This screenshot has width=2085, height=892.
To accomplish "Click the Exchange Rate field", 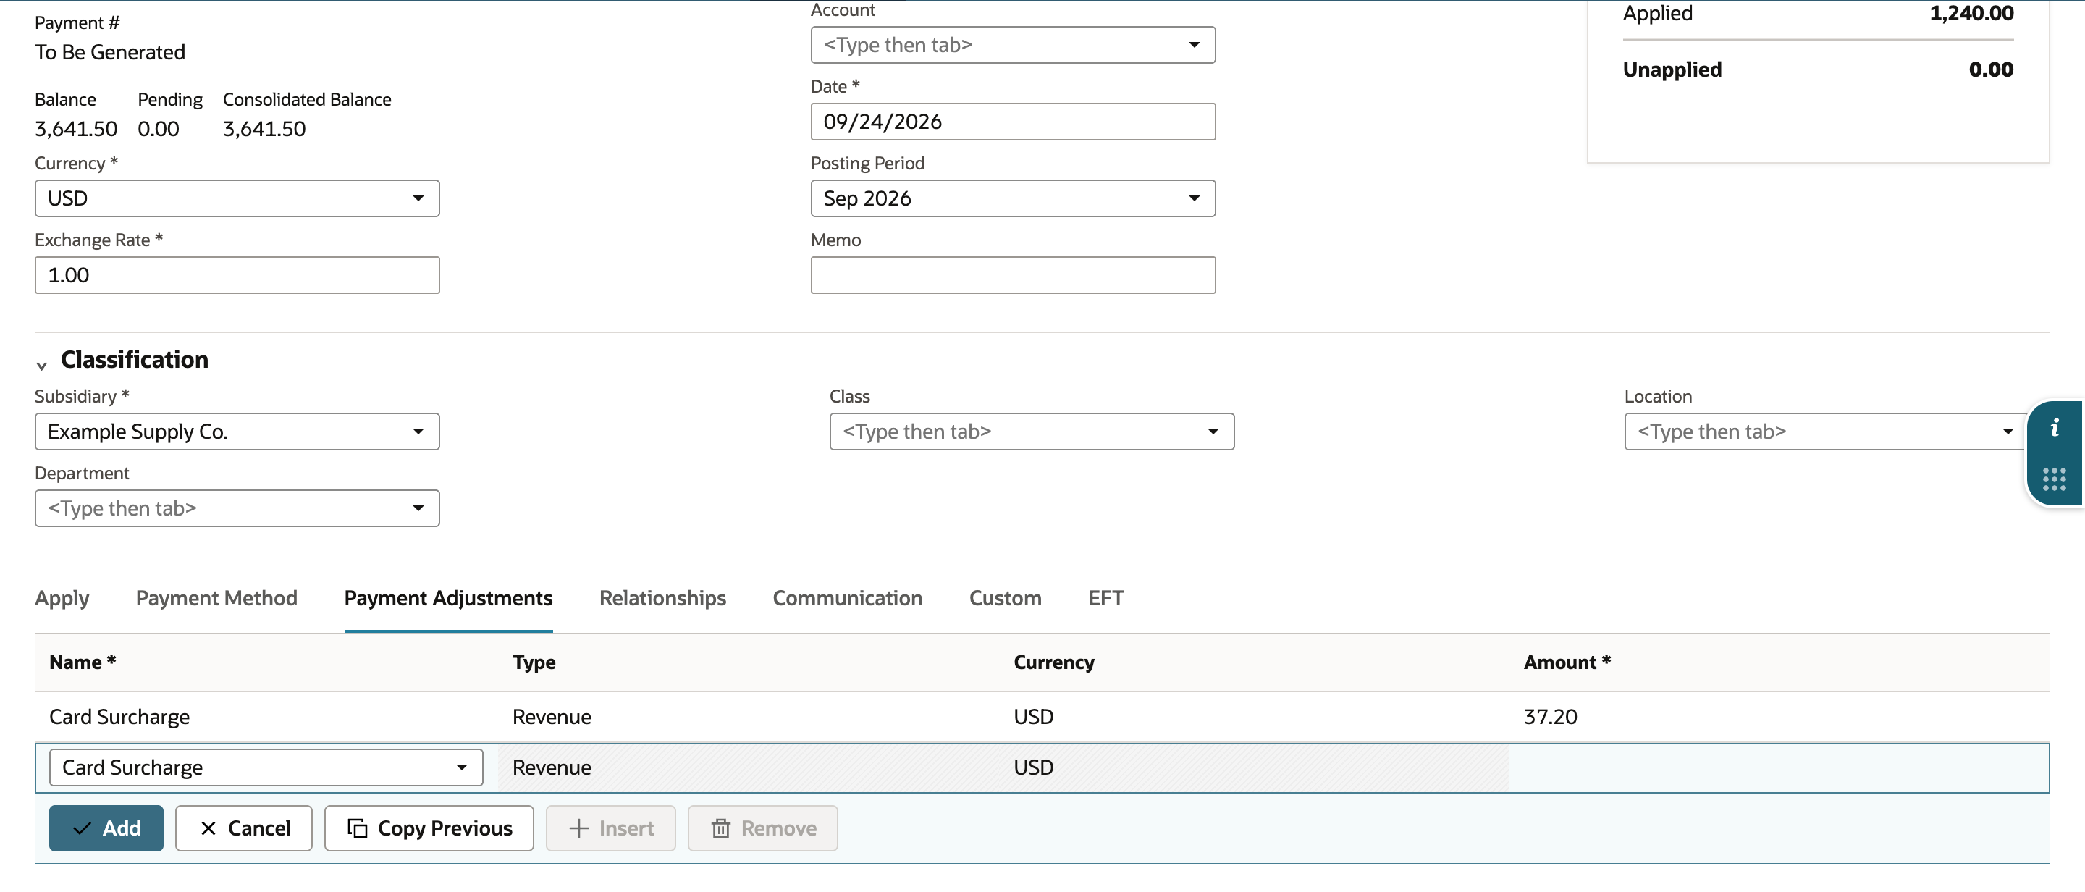I will point(237,275).
